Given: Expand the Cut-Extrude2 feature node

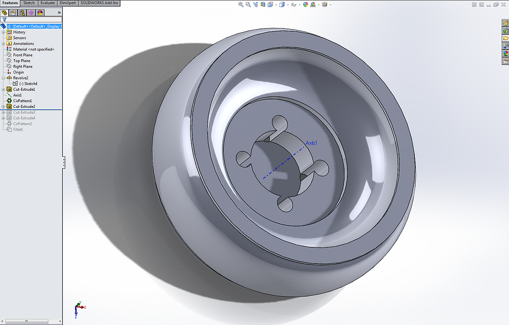Looking at the screenshot, I should point(3,106).
